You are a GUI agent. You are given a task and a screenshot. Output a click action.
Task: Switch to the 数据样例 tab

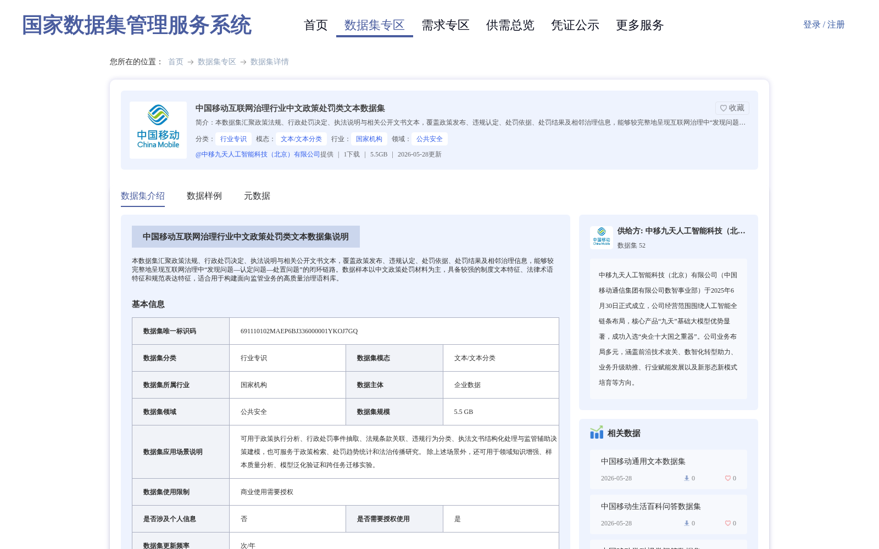coord(204,196)
